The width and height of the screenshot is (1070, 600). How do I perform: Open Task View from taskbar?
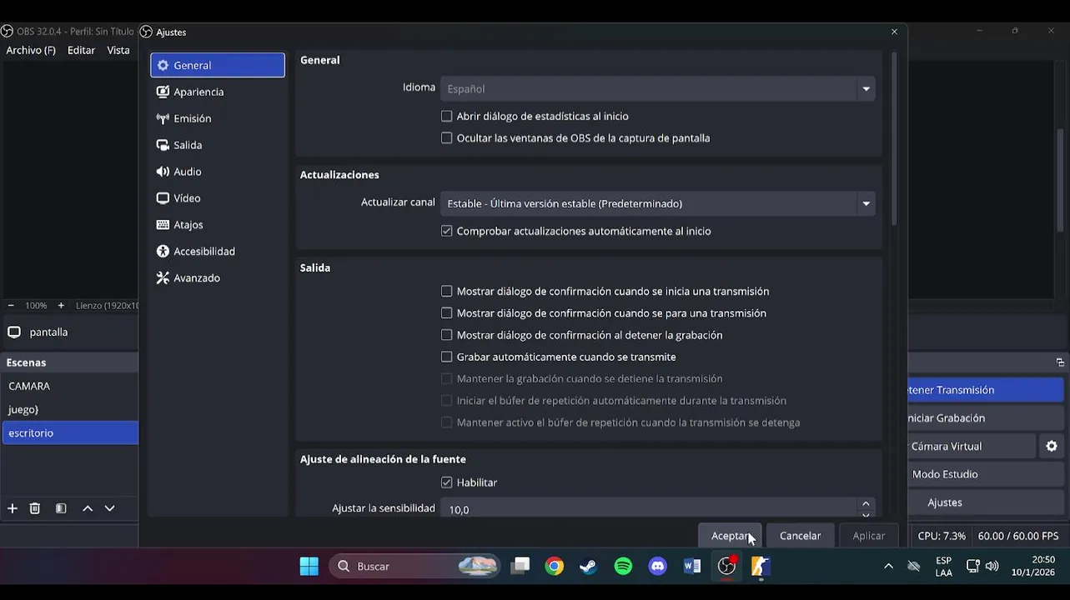(520, 567)
